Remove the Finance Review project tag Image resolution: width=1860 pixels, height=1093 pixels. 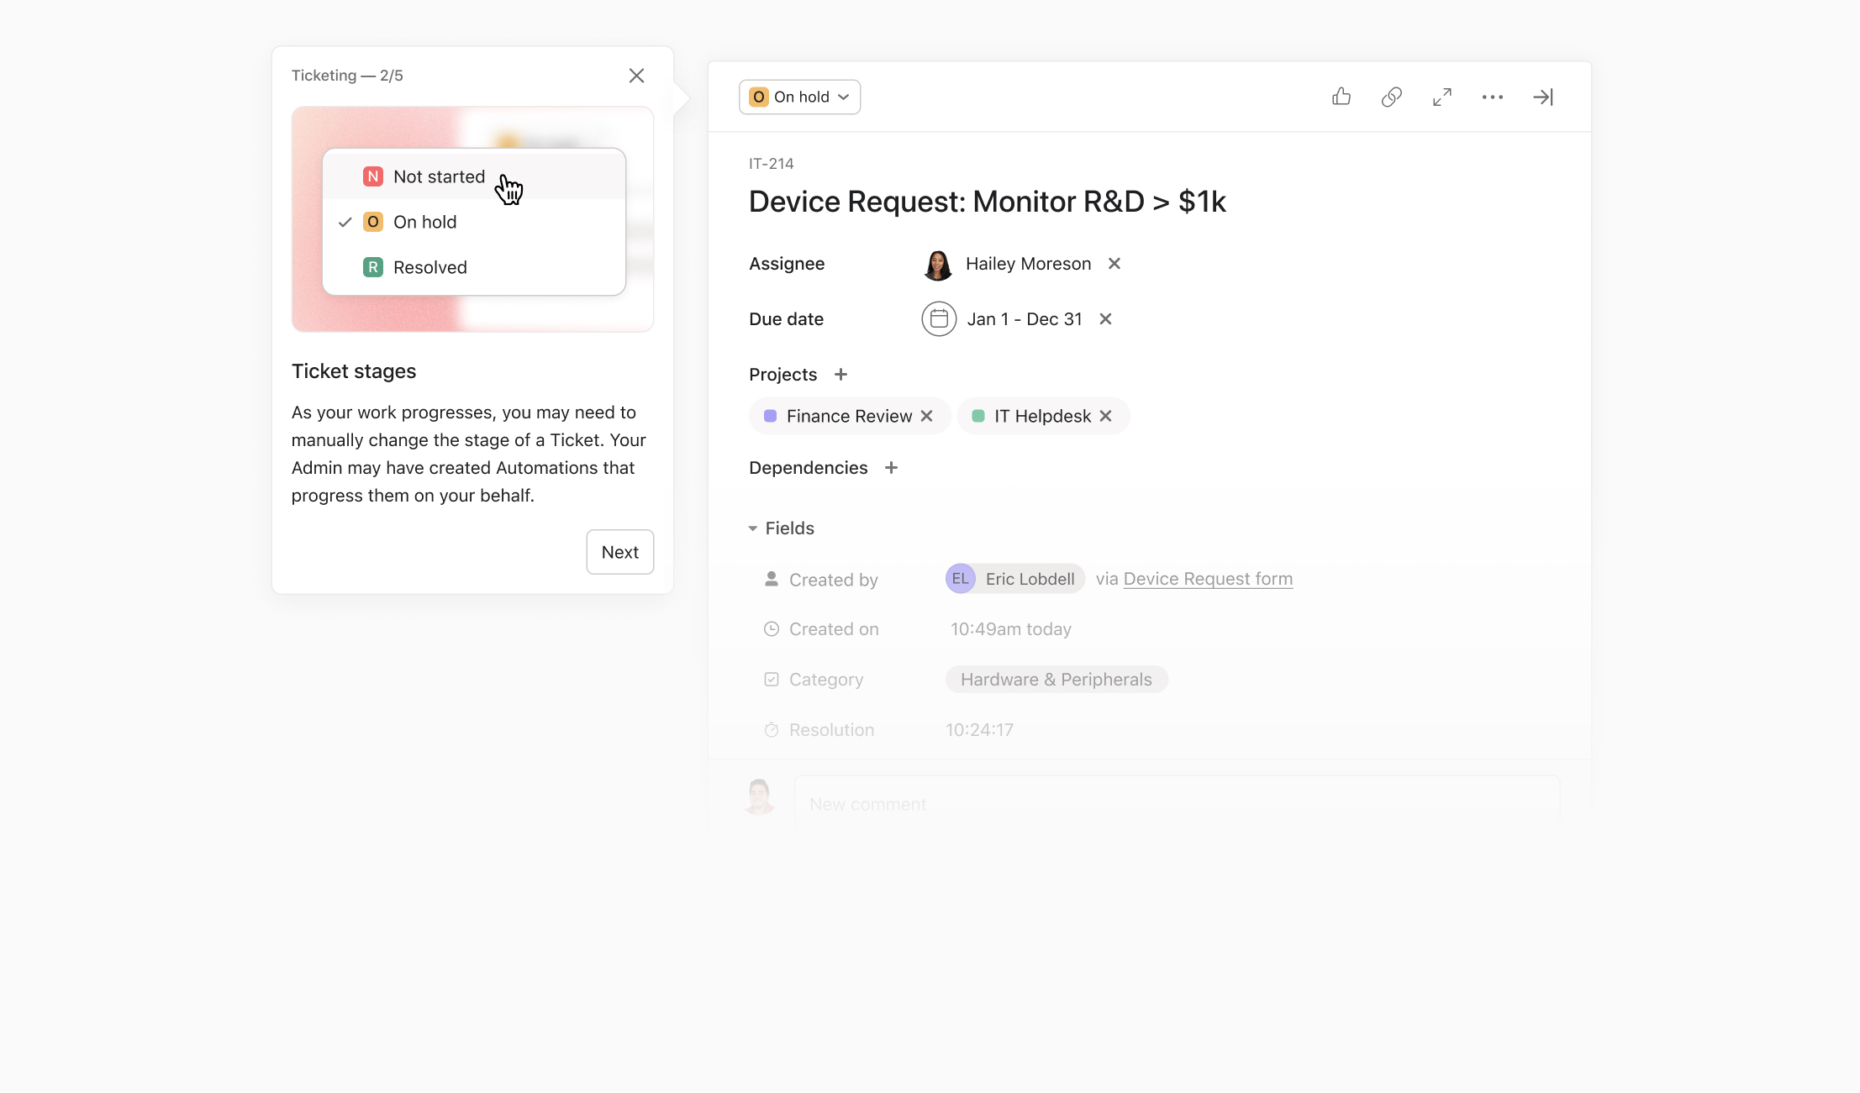click(927, 416)
